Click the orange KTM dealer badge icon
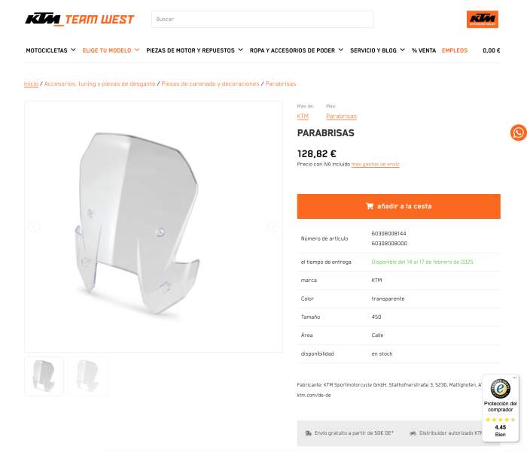 (x=483, y=19)
